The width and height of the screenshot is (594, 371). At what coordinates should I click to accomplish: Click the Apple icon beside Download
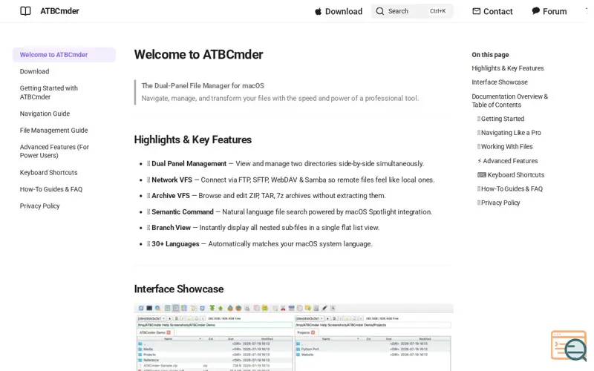coord(319,11)
